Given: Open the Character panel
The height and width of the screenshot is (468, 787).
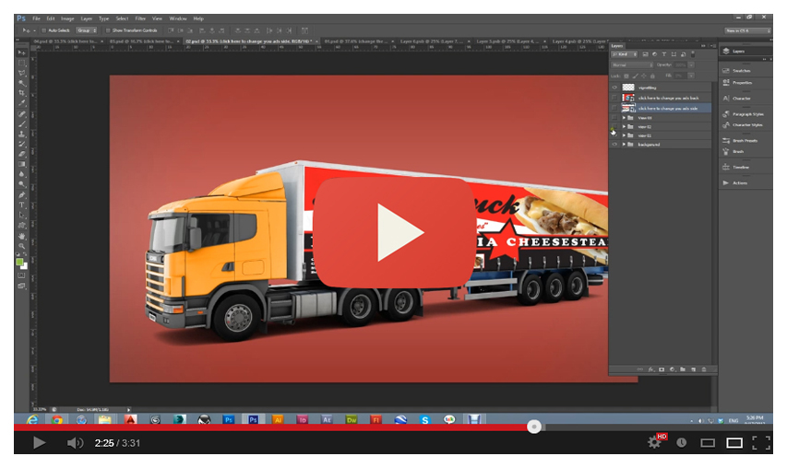Looking at the screenshot, I should click(x=741, y=98).
